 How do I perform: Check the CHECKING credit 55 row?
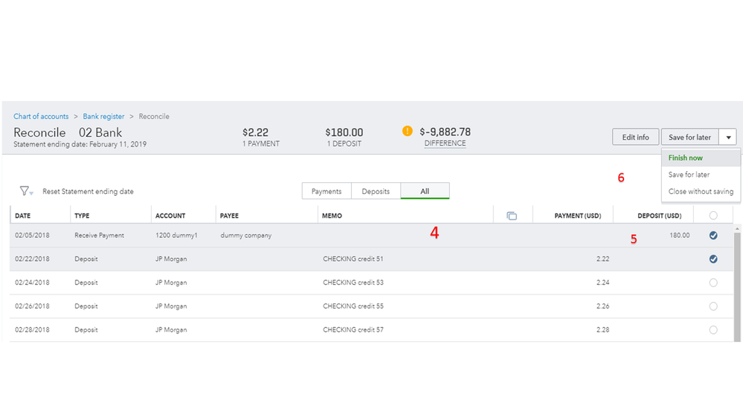(713, 306)
